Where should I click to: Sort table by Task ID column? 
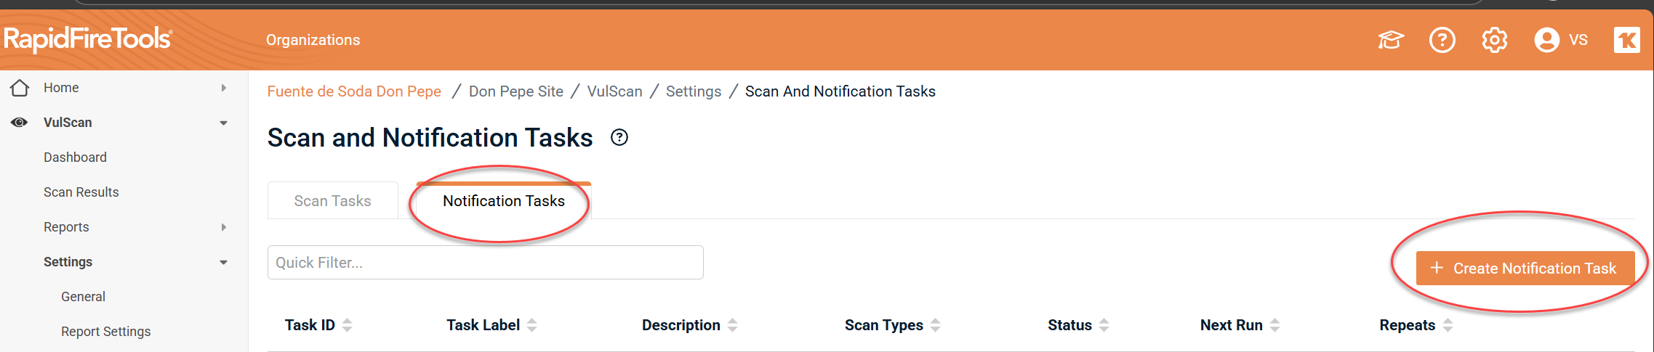pos(348,325)
